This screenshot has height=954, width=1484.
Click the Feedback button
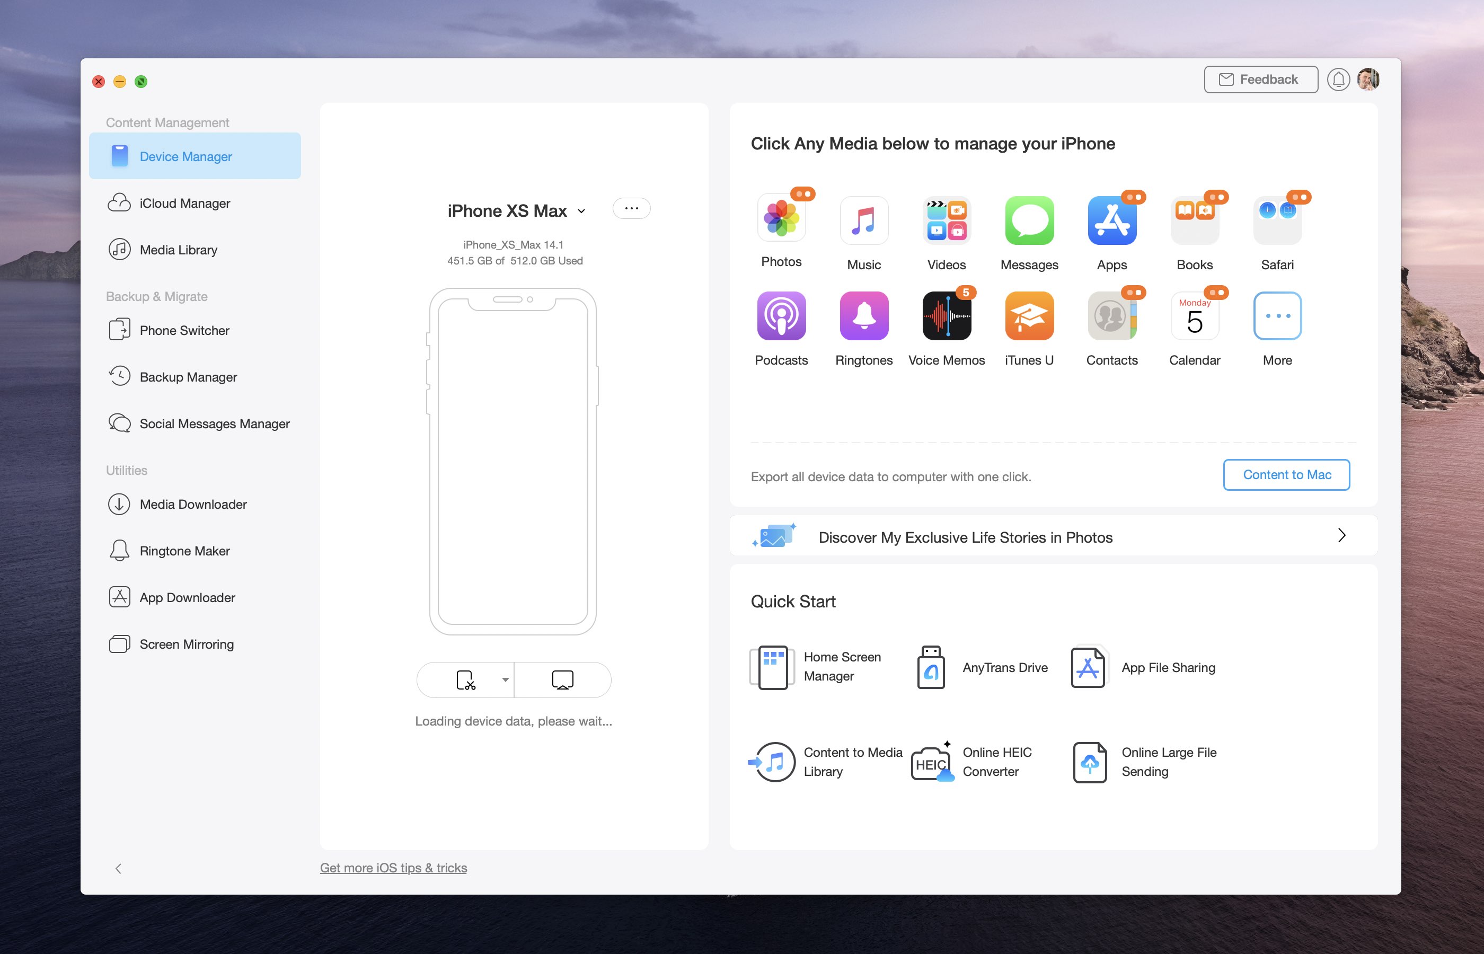click(x=1260, y=79)
